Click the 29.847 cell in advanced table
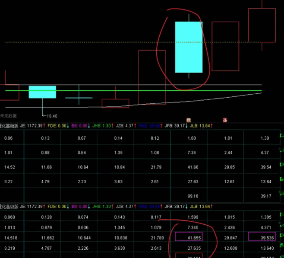Image resolution: width=284 pixels, height=258 pixels. (230, 238)
